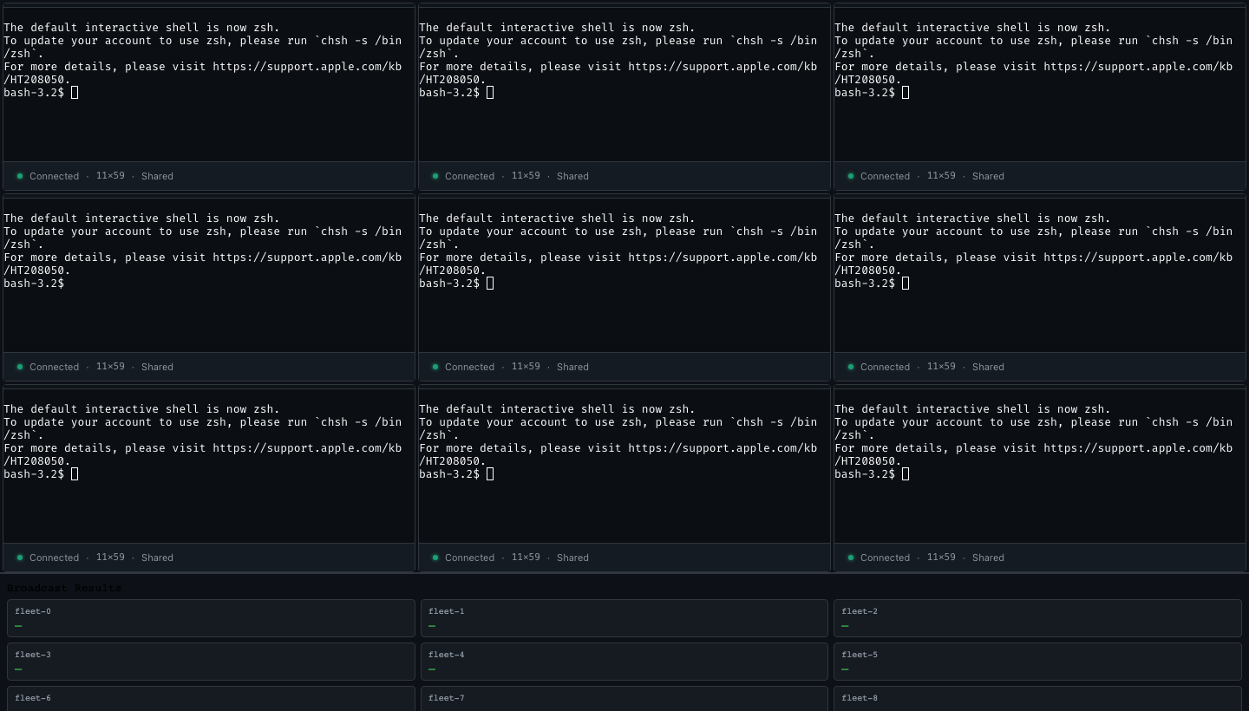1249x711 pixels.
Task: Select the fleet-6 result card
Action: [x=211, y=699]
